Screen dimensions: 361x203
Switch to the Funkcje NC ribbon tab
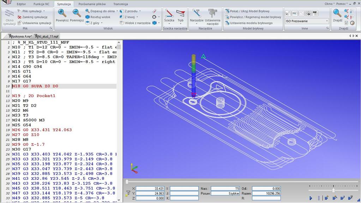click(41, 4)
